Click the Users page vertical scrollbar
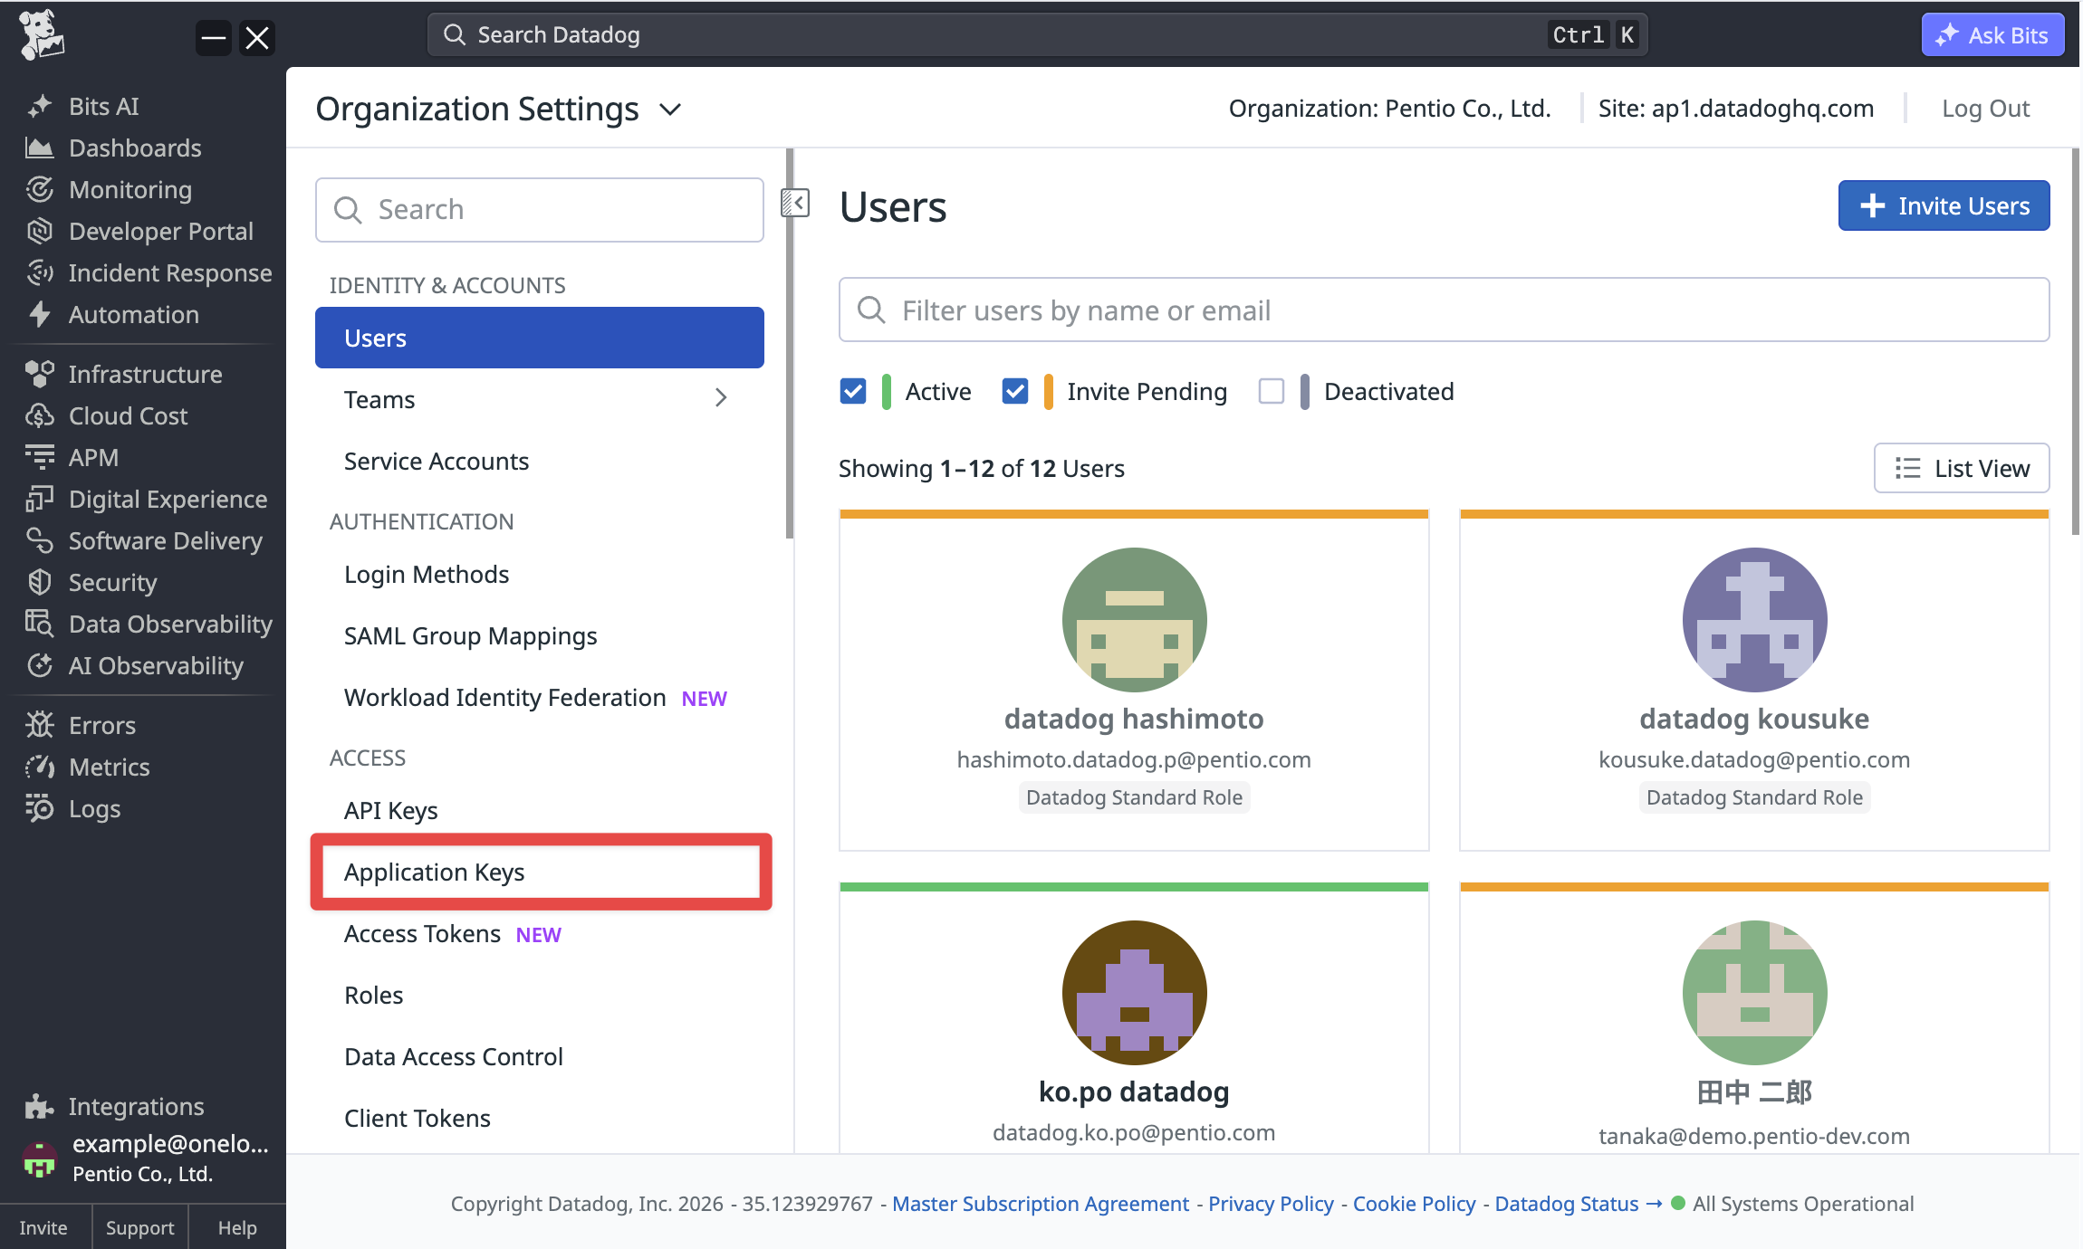Viewport: 2083px width, 1249px height. coord(2076,344)
